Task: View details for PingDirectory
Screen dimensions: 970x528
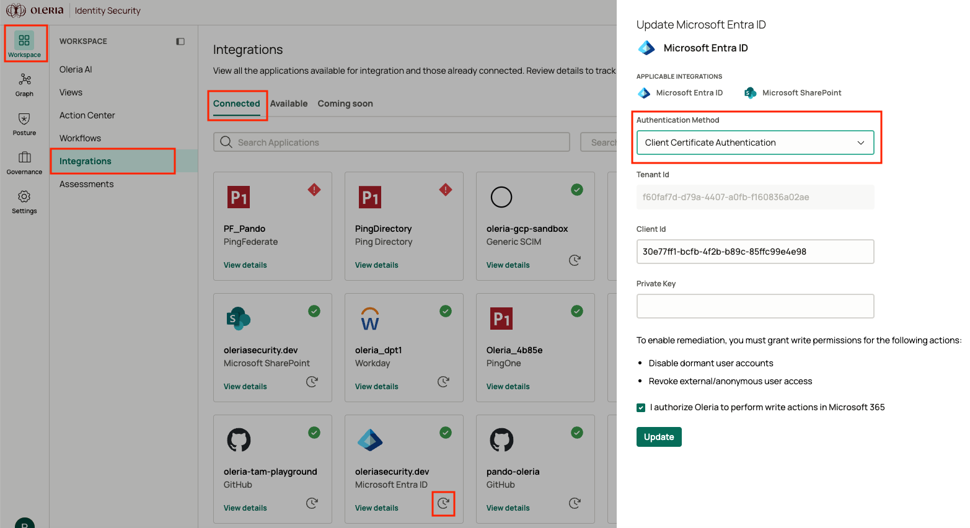Action: 377,265
